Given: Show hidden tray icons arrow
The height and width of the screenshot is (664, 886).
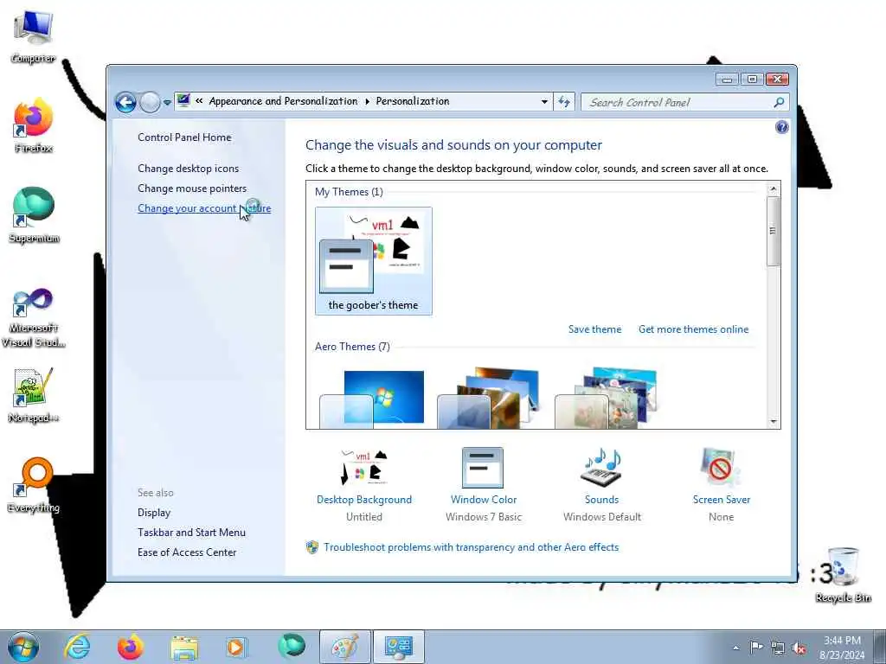Looking at the screenshot, I should click(x=735, y=648).
